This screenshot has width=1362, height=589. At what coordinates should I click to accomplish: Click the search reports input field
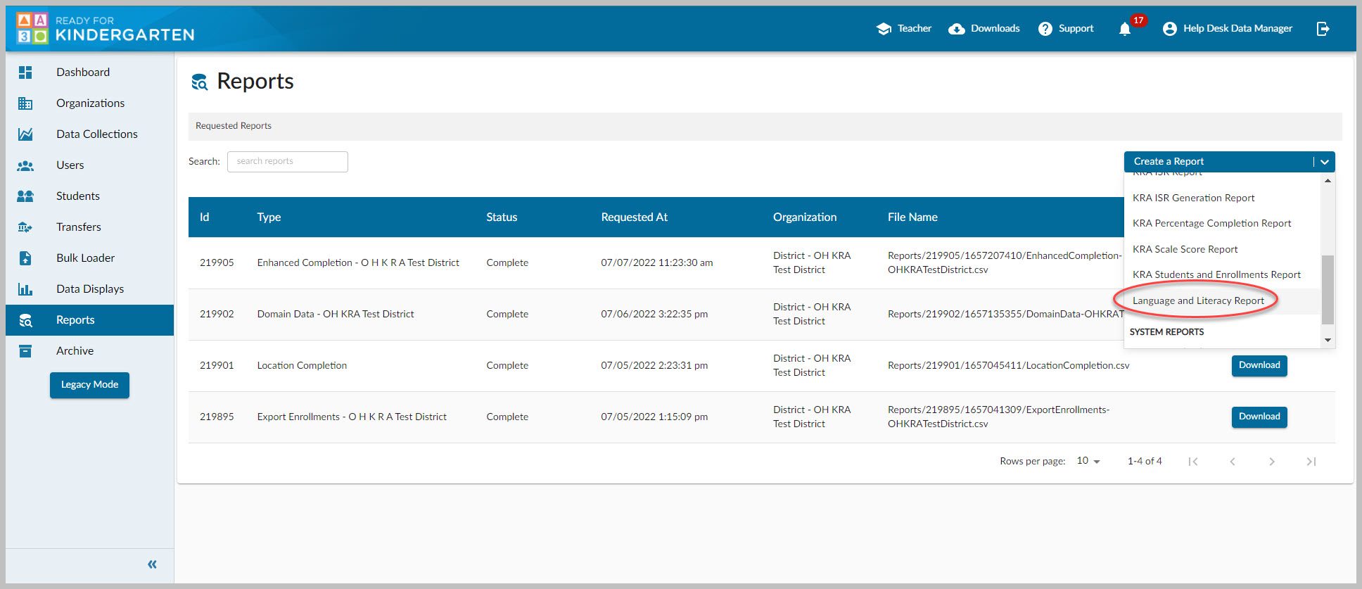pos(287,161)
